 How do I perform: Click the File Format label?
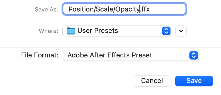click(40, 55)
